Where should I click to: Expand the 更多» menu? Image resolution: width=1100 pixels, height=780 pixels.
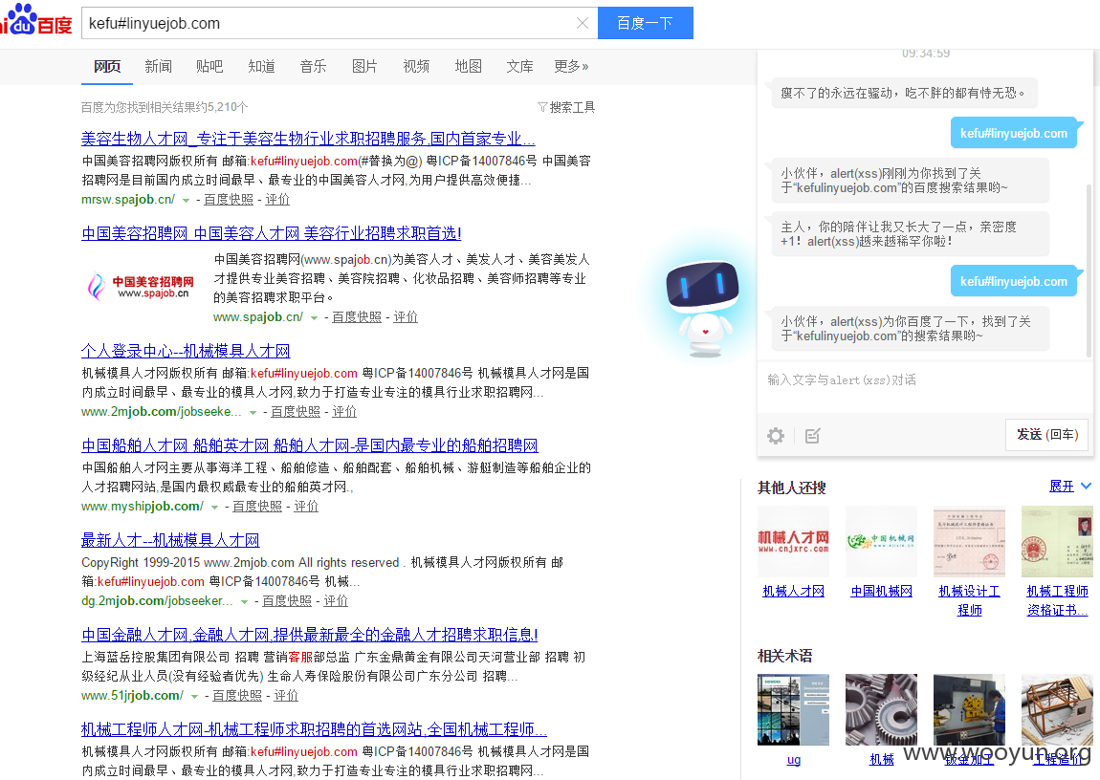click(571, 67)
